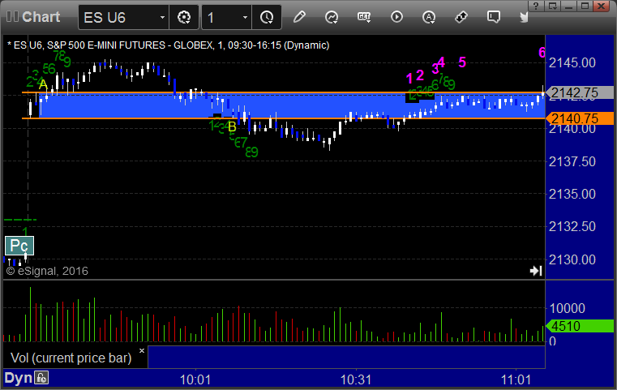Click the Chart title label
The height and width of the screenshot is (390, 617).
[x=41, y=17]
